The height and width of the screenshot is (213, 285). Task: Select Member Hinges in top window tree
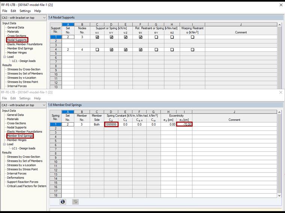[17, 53]
